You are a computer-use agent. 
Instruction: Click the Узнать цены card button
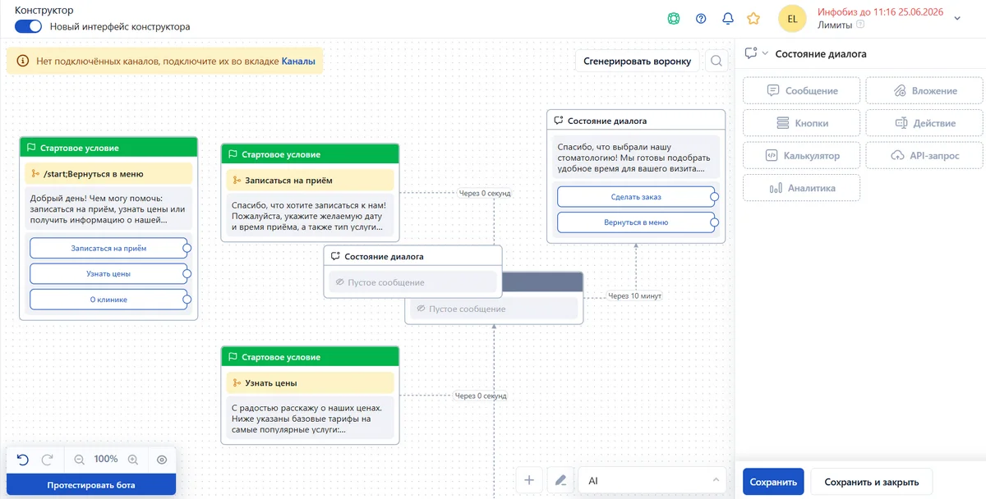(108, 273)
